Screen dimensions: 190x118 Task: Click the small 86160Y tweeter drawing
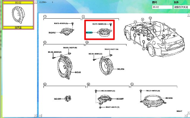pyautogui.click(x=68, y=98)
